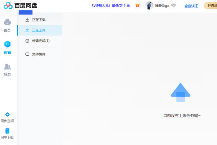This screenshot has width=217, height=145.
Task: Click the download arrow icon beside 正在下载
Action: coord(27,20)
